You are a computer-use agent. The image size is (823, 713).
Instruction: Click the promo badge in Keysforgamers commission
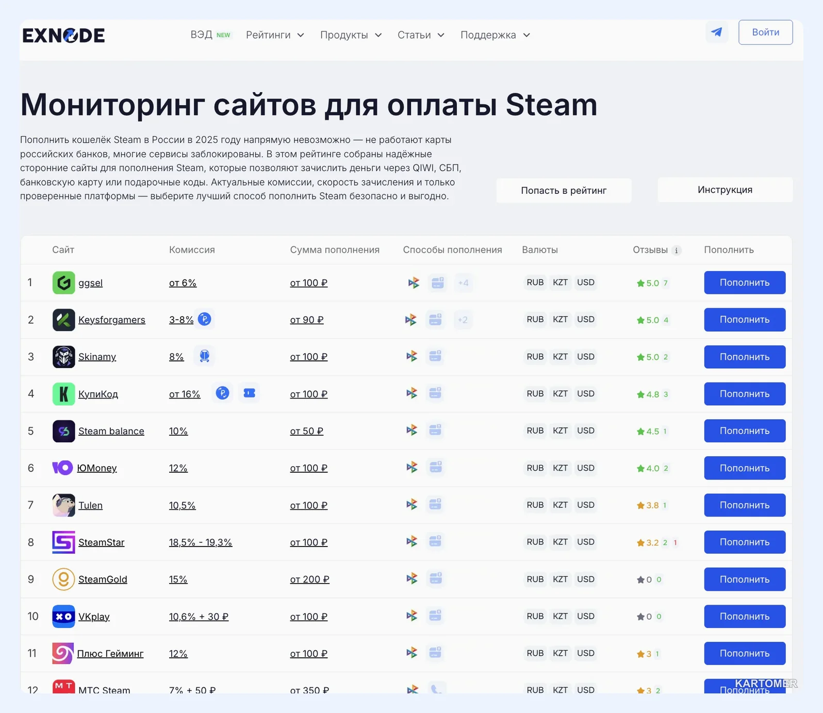(205, 319)
